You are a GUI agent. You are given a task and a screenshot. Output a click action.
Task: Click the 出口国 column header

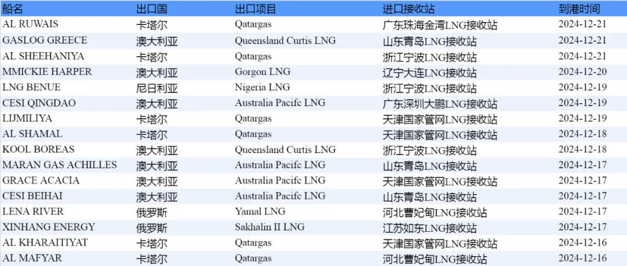152,9
